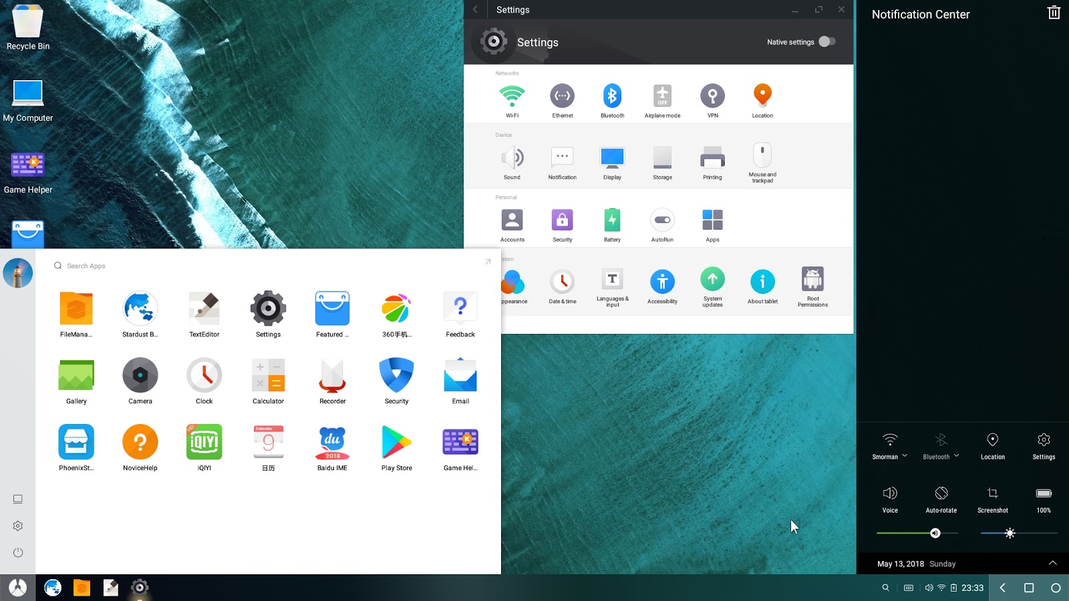1069x601 pixels.
Task: Click the Search Apps field in the launcher
Action: click(x=85, y=265)
